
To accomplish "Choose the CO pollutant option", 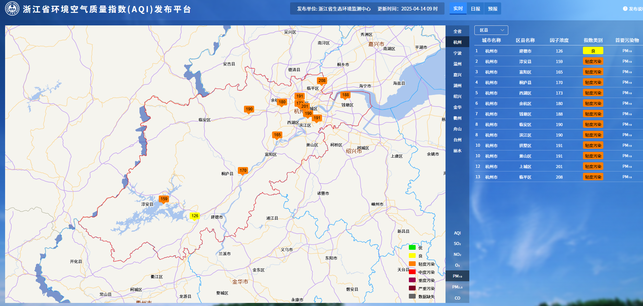I will click(457, 298).
